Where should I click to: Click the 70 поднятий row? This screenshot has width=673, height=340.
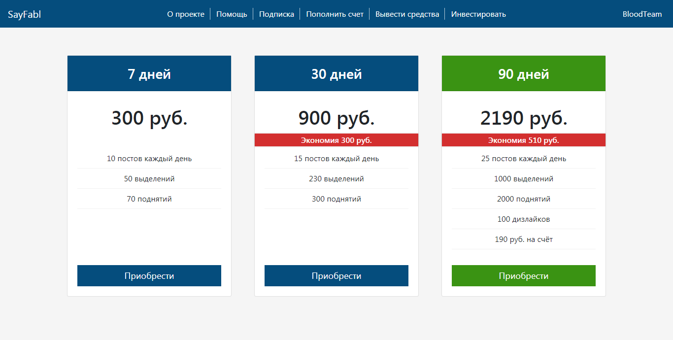(x=149, y=199)
